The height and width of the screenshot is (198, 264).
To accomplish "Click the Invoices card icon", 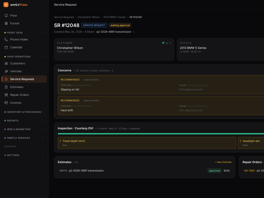I will (6, 103).
